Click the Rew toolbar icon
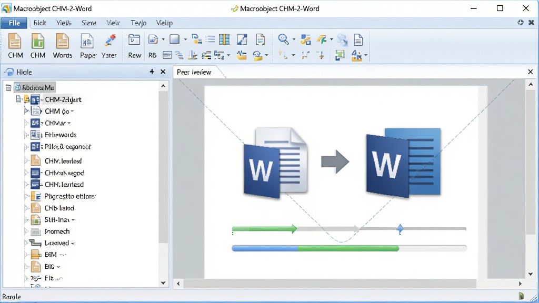Viewport: 539px width, 303px height. pyautogui.click(x=134, y=46)
